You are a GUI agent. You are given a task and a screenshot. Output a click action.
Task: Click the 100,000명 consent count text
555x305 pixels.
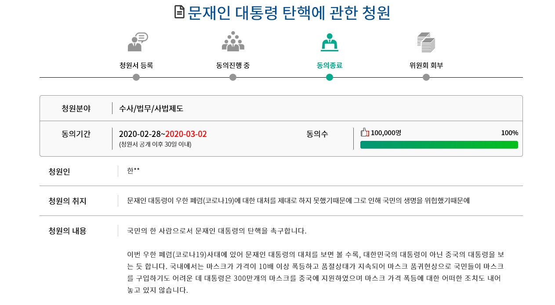click(386, 133)
